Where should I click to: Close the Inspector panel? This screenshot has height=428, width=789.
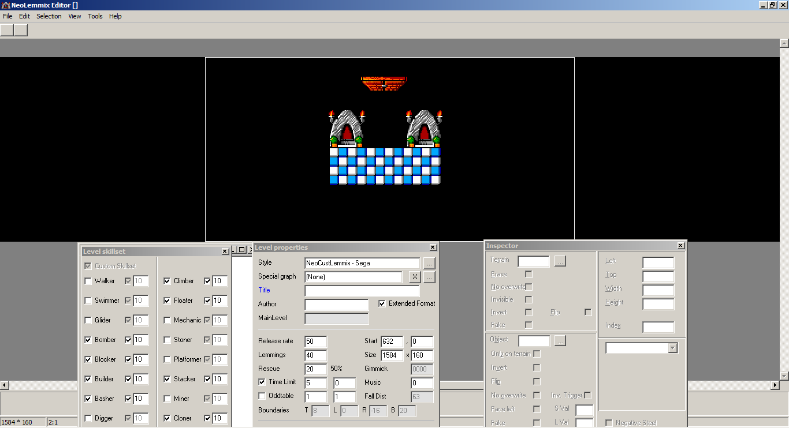tap(680, 246)
